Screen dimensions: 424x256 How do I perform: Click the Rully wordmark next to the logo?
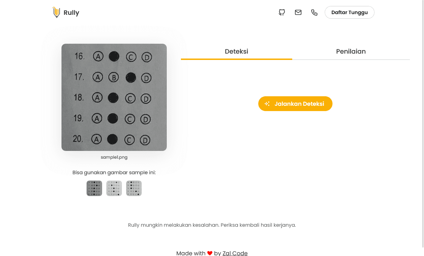71,12
